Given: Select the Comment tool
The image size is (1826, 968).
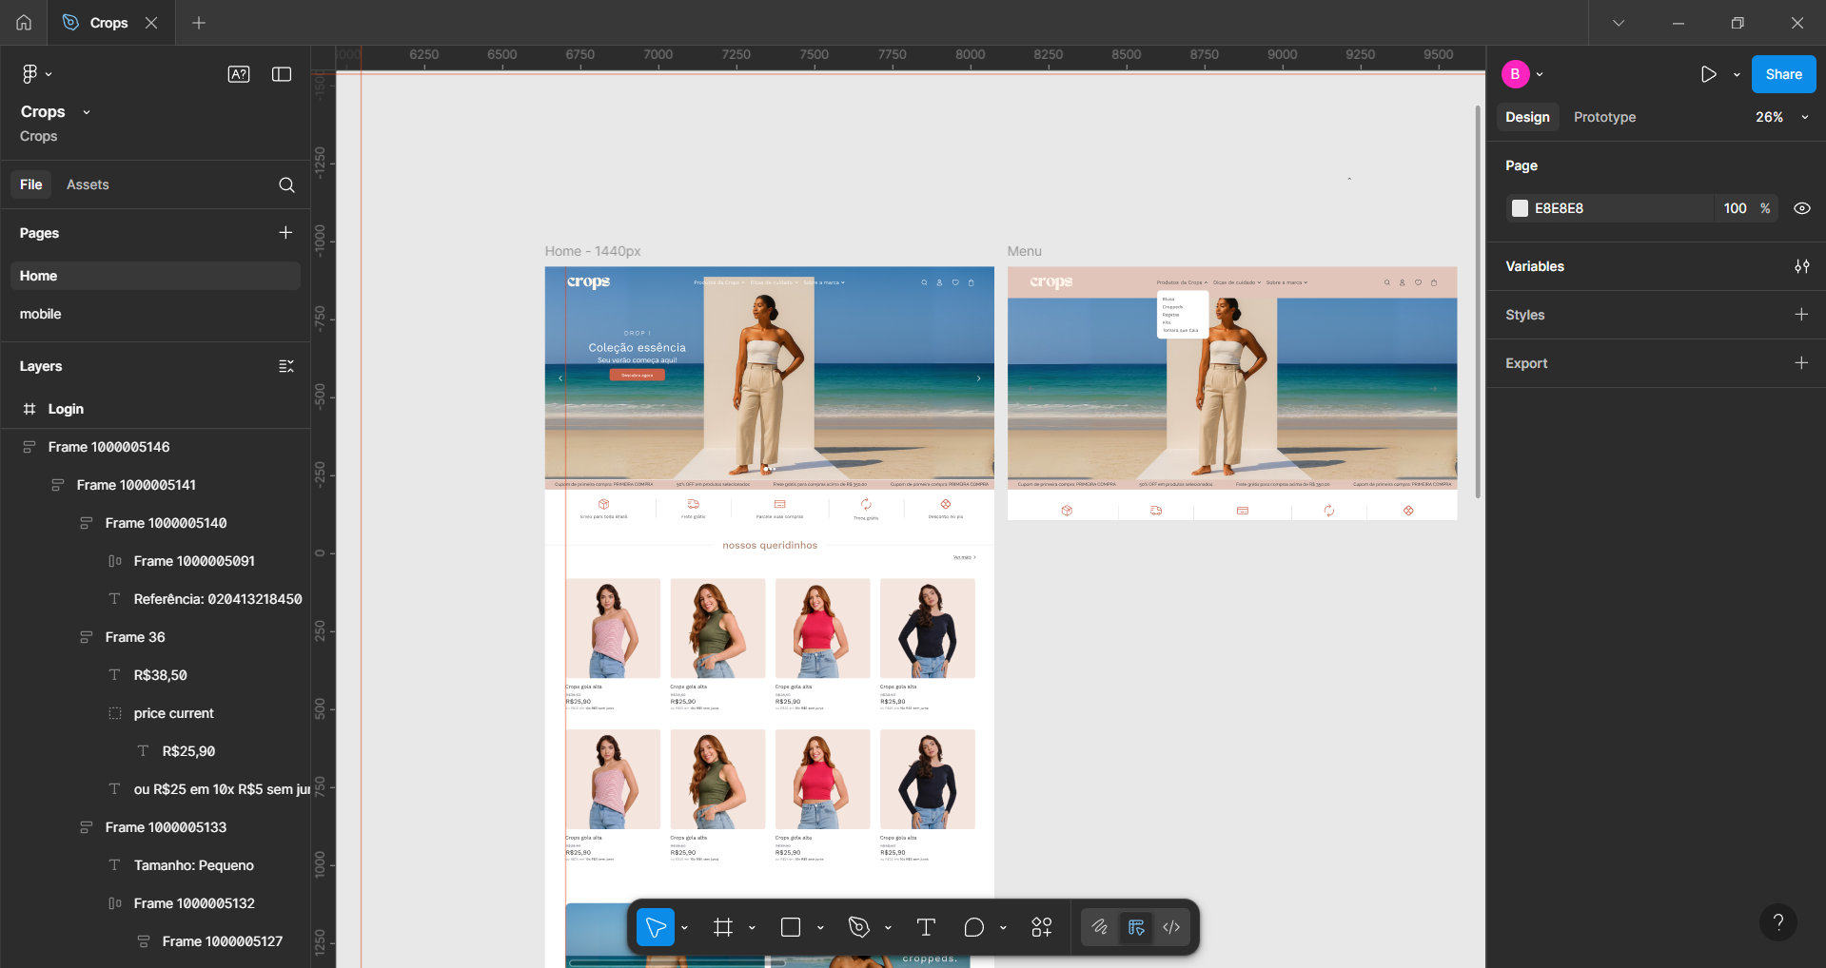Looking at the screenshot, I should tap(973, 927).
